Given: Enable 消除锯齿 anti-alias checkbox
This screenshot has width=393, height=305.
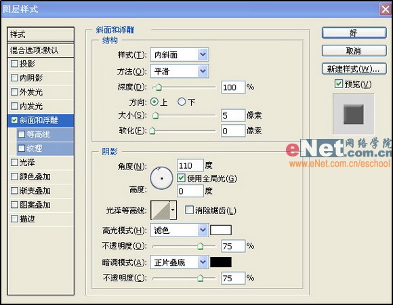Looking at the screenshot, I should coord(189,210).
